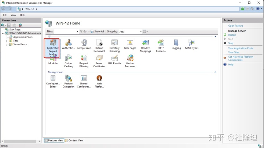Click Get New Web Platform Components link

click(x=241, y=58)
